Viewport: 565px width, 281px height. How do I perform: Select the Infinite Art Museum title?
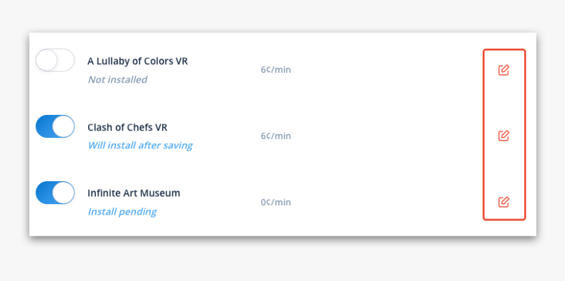[x=133, y=193]
